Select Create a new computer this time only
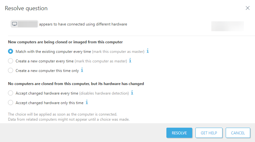Image resolution: width=255 pixels, height=142 pixels. (11, 70)
